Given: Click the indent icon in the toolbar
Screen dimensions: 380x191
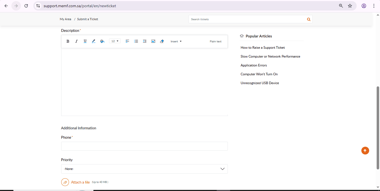Looking at the screenshot, I should 145,41.
